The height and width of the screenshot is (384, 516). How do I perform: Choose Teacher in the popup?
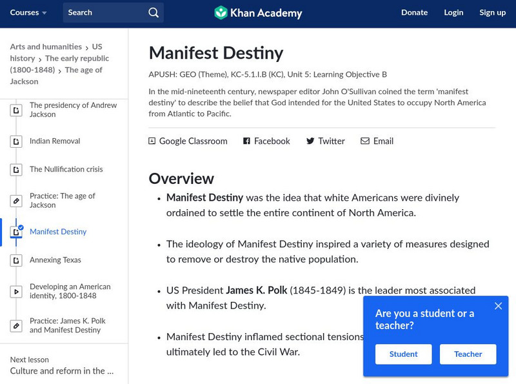coord(468,354)
